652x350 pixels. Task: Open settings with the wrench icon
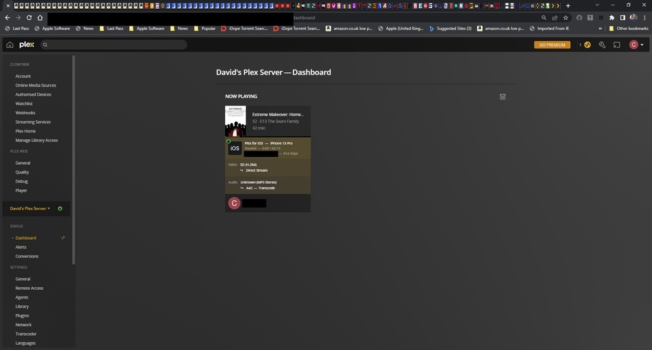[602, 45]
